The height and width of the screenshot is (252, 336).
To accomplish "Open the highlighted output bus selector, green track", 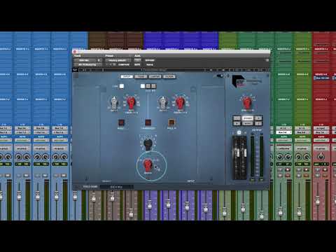I will click(283, 132).
